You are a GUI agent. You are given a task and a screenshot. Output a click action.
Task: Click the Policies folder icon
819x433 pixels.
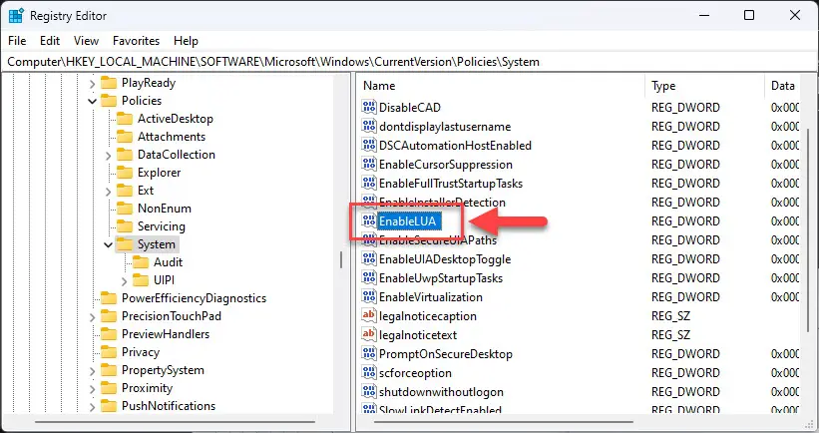click(109, 101)
